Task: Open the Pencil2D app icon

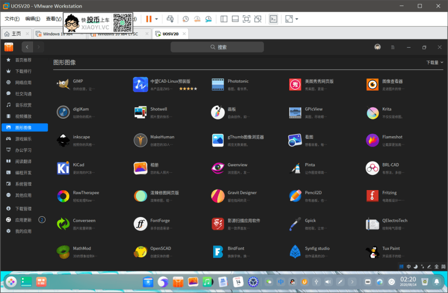Action: (x=295, y=196)
